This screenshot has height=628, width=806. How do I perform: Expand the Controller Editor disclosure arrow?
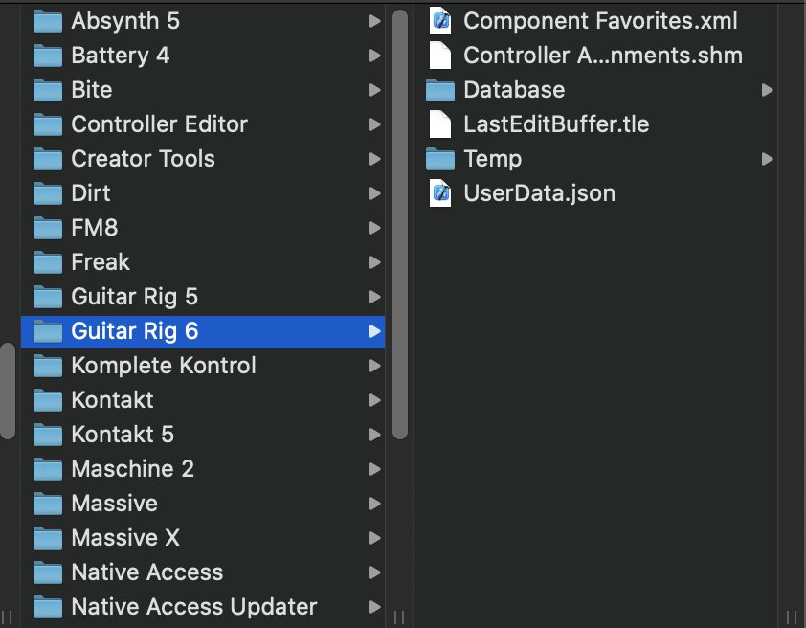(x=375, y=124)
